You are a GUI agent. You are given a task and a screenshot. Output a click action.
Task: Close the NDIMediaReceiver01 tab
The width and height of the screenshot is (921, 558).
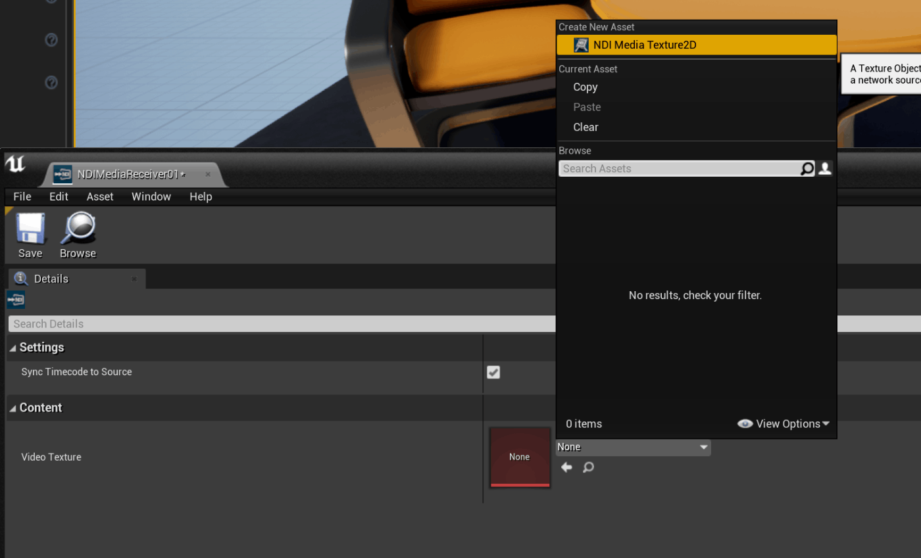coord(208,174)
